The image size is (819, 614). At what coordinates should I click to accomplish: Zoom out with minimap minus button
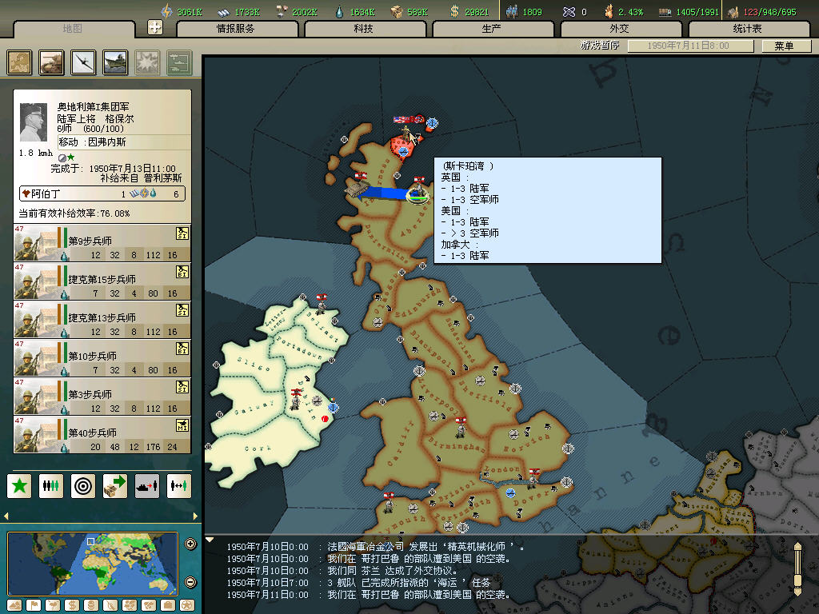click(x=190, y=582)
